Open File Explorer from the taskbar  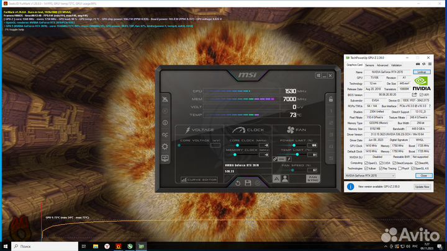pyautogui.click(x=96, y=247)
